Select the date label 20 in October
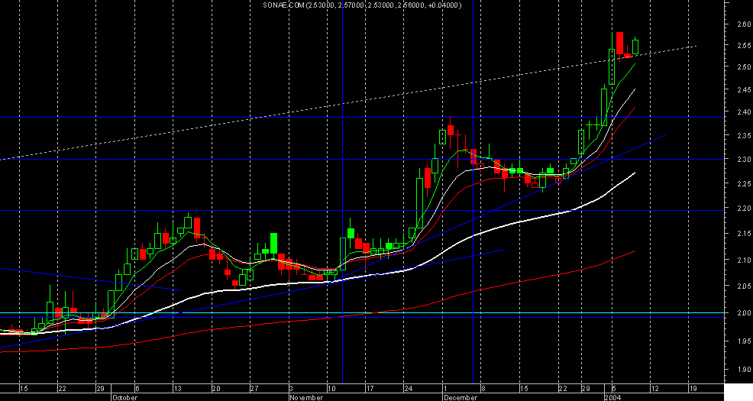The image size is (753, 401). click(216, 389)
